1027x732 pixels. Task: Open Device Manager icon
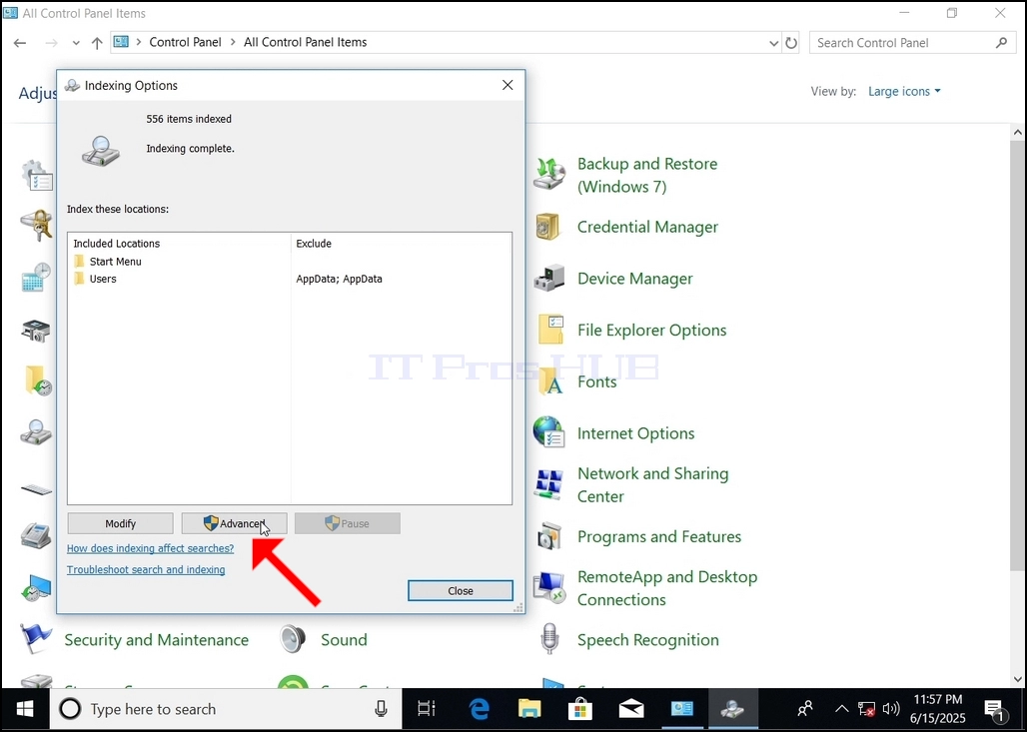[548, 279]
